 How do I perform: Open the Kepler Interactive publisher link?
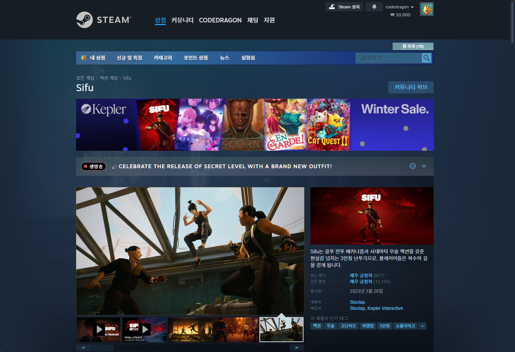point(385,308)
